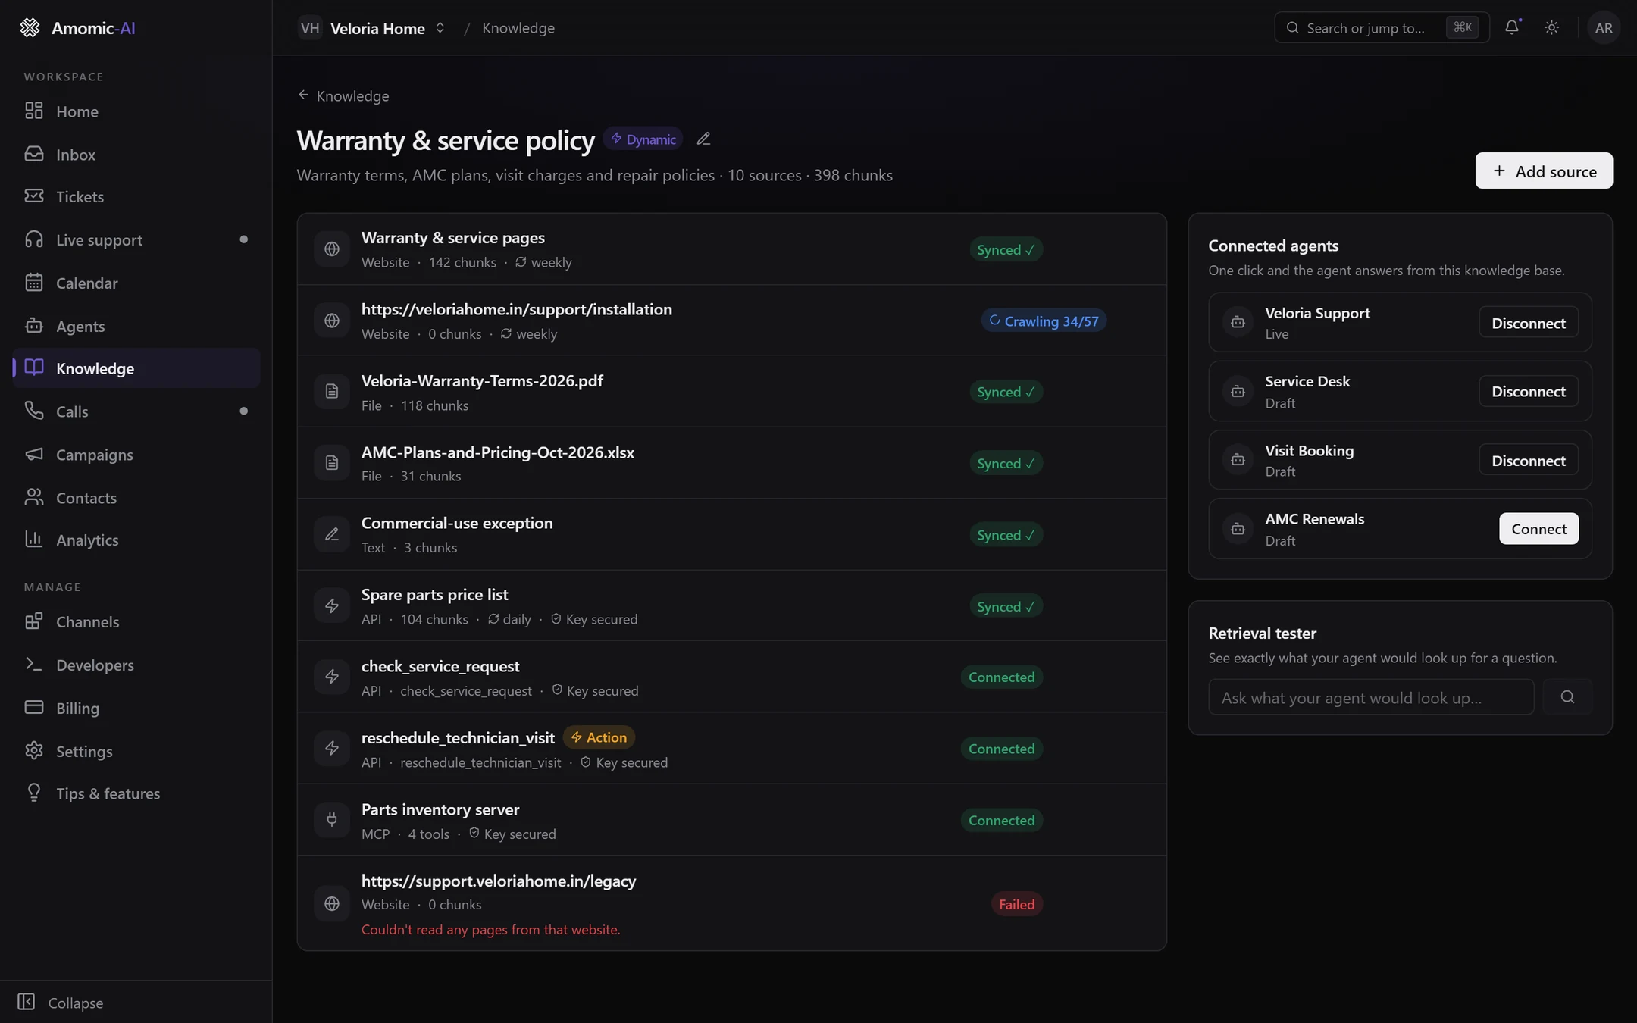Click the notifications bell icon
Viewport: 1637px width, 1023px height.
coord(1512,27)
